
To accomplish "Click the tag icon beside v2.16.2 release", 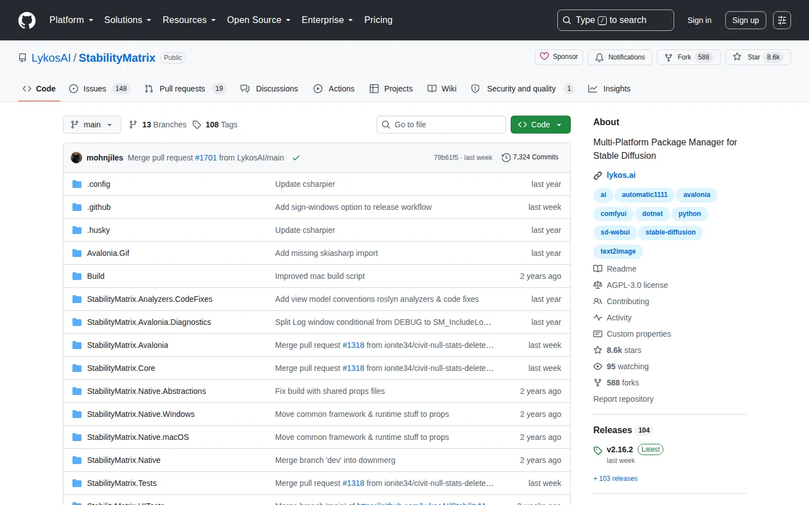I will point(598,450).
